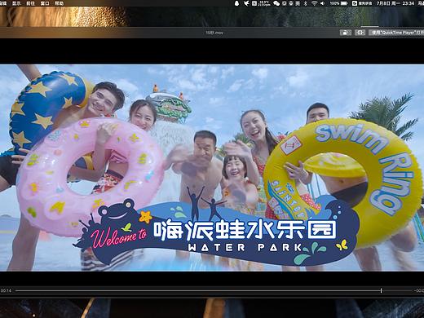Click the playhead marker on the video scrubber
The height and width of the screenshot is (318, 424).
coord(381,290)
